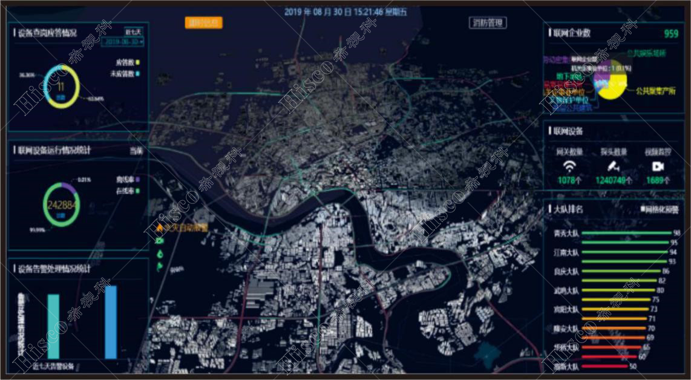This screenshot has height=380, width=691.
Task: Open the 当前 period selector
Action: (x=136, y=151)
